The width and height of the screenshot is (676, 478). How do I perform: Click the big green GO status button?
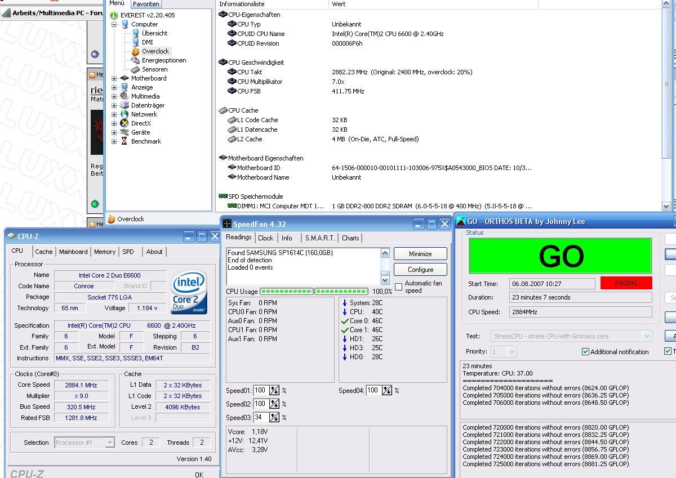pyautogui.click(x=561, y=256)
